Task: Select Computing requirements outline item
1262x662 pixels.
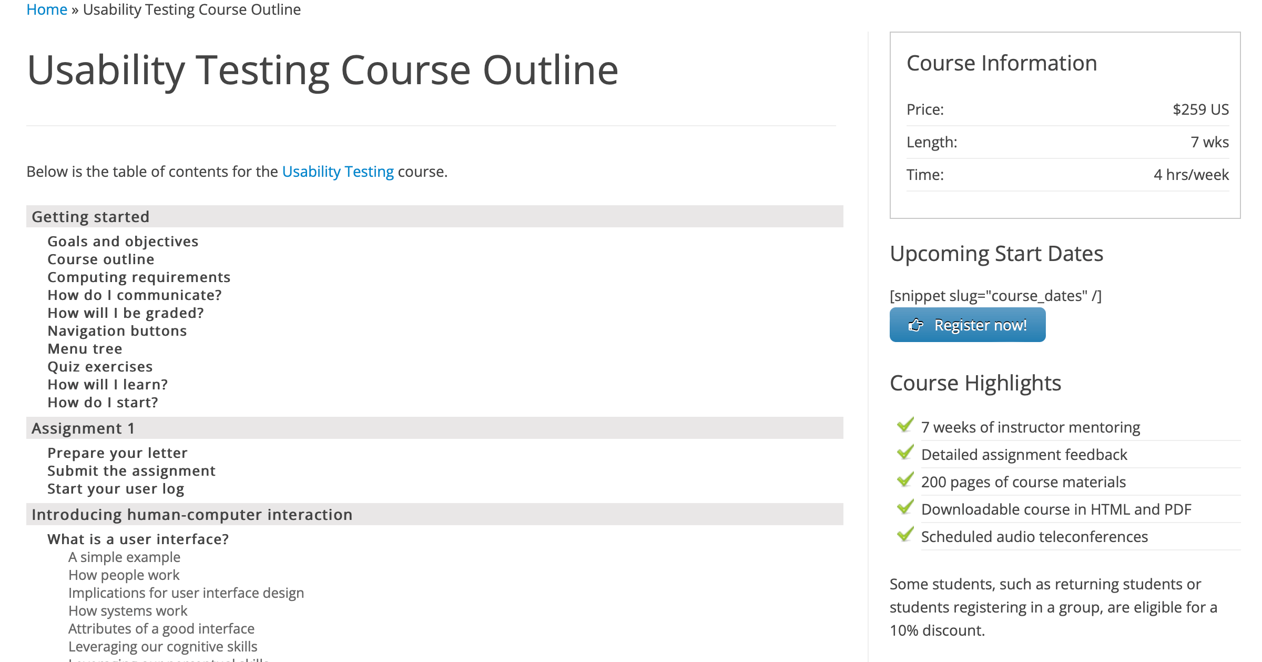Action: [139, 277]
